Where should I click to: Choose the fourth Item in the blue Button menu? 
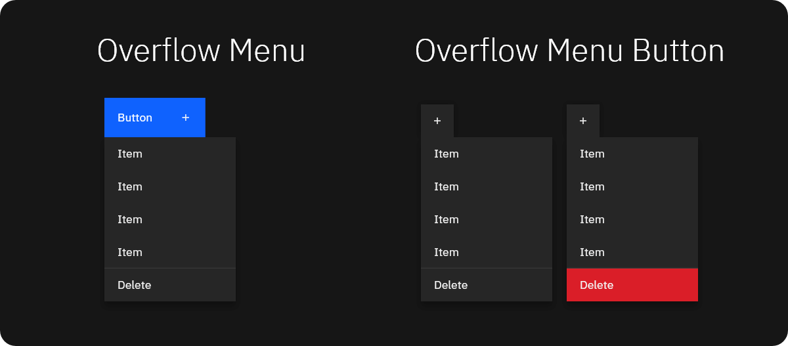coord(170,252)
